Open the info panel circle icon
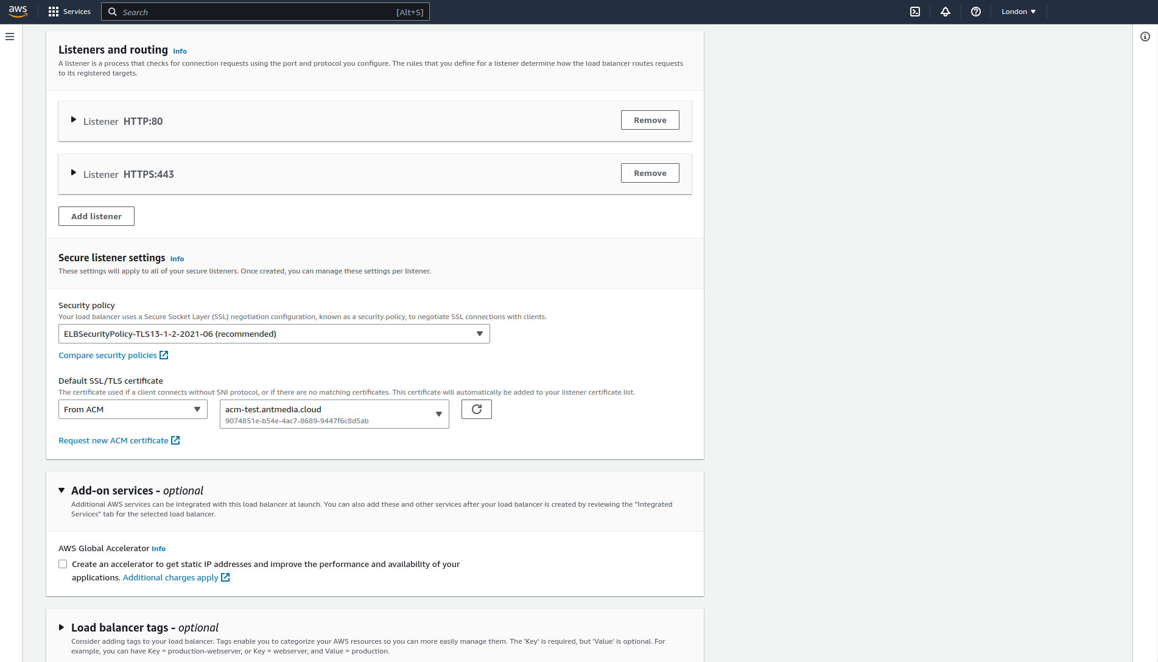The width and height of the screenshot is (1158, 662). pyautogui.click(x=1145, y=37)
